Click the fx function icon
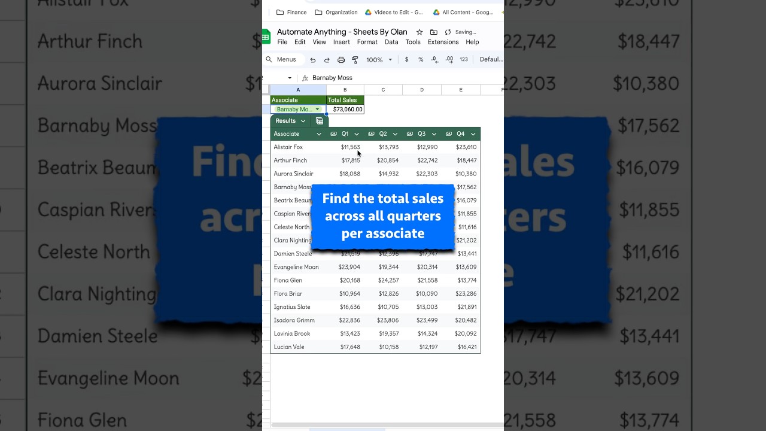Image resolution: width=766 pixels, height=431 pixels. (305, 78)
